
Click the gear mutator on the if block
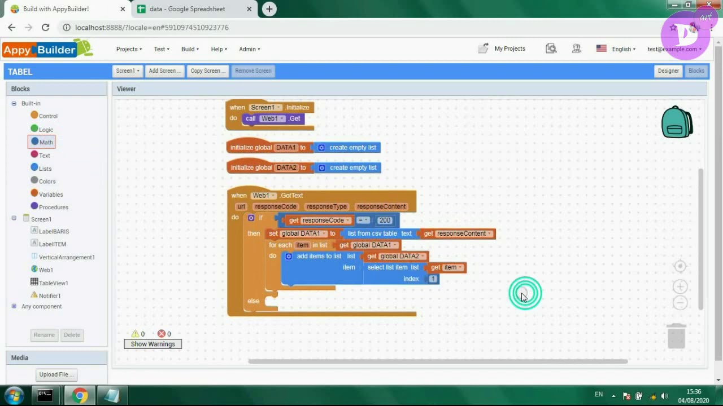click(x=251, y=218)
